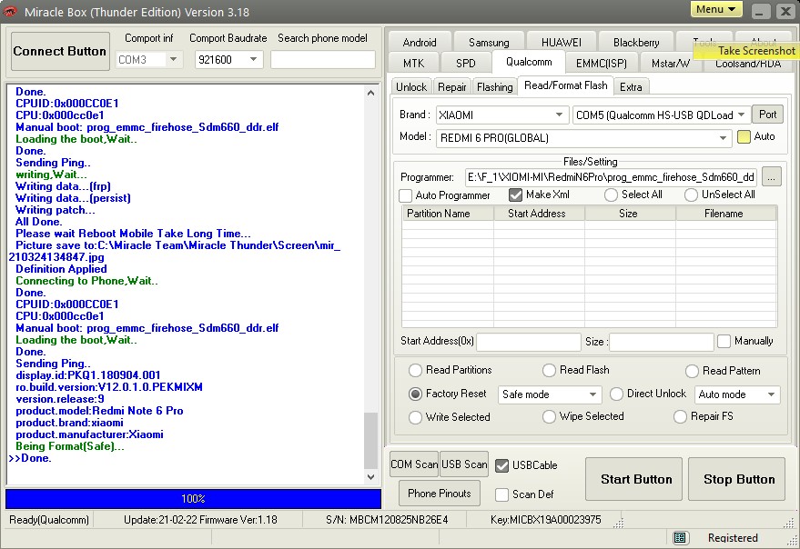
Task: Switch to the EMMC(ISP) tab
Action: (602, 64)
